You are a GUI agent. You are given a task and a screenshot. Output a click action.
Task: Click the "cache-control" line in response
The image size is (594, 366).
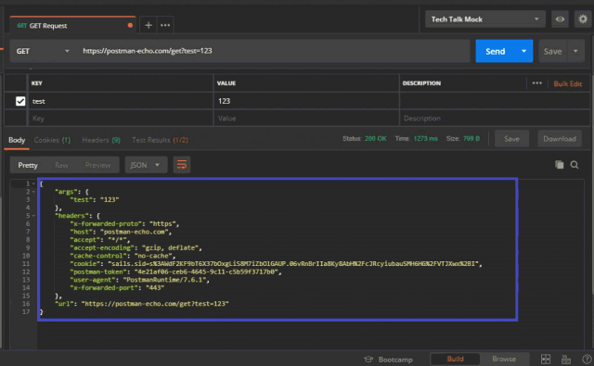(123, 256)
